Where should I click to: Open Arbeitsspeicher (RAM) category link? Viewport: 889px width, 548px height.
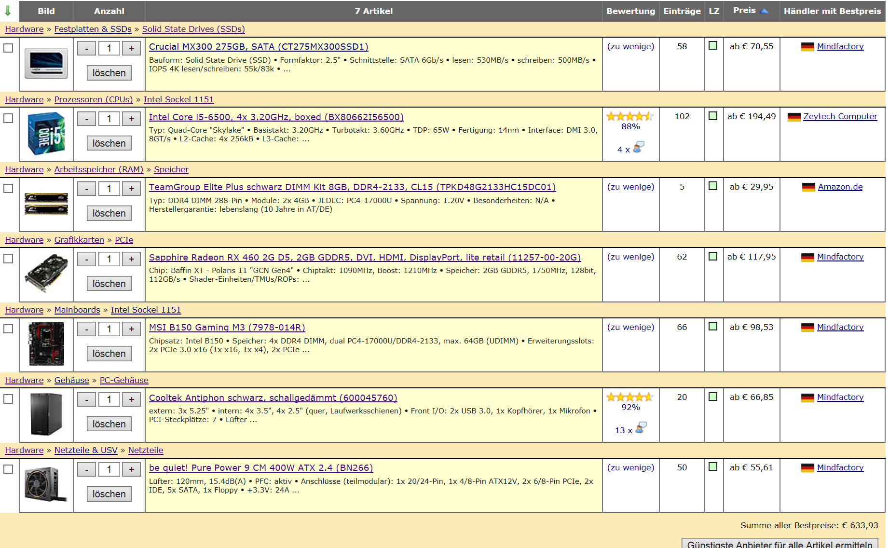(x=99, y=169)
